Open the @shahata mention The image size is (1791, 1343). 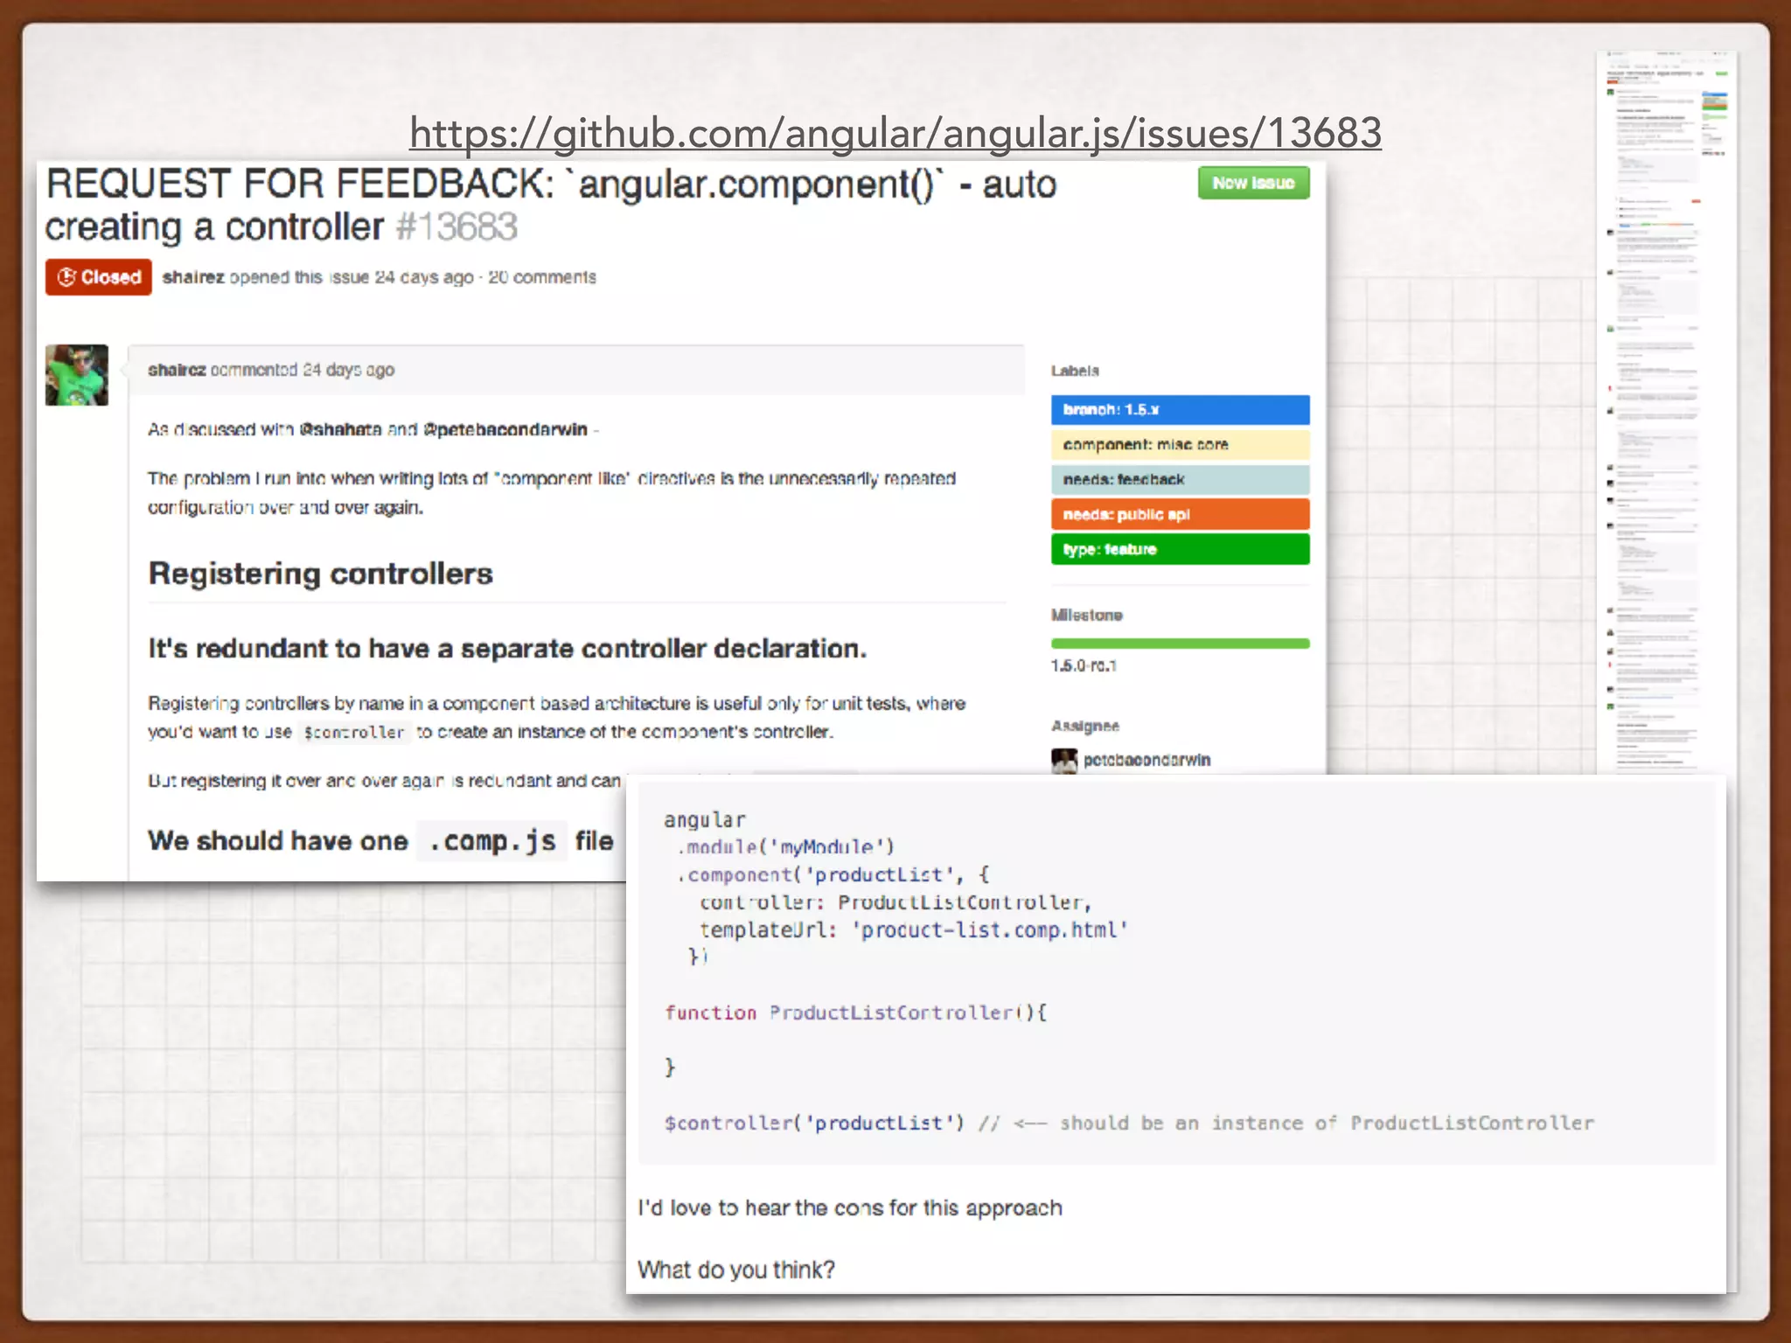tap(340, 429)
